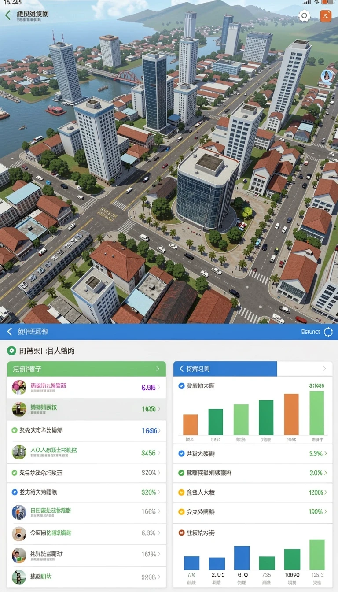Tap the tallest light-green bar in the upper chart
This screenshot has width=338, height=592.
click(316, 413)
